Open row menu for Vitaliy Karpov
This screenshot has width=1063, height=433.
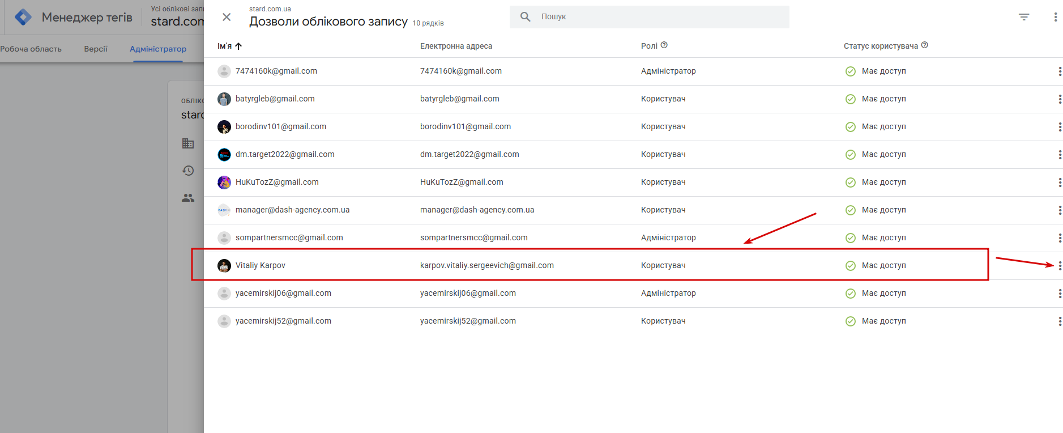click(1060, 265)
